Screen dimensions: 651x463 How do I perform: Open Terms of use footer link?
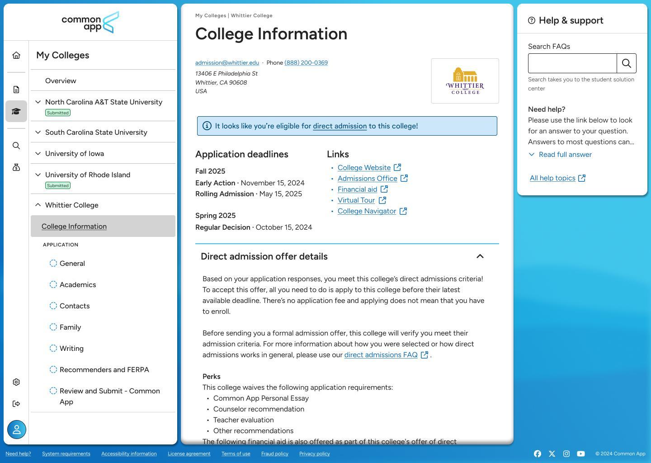236,454
